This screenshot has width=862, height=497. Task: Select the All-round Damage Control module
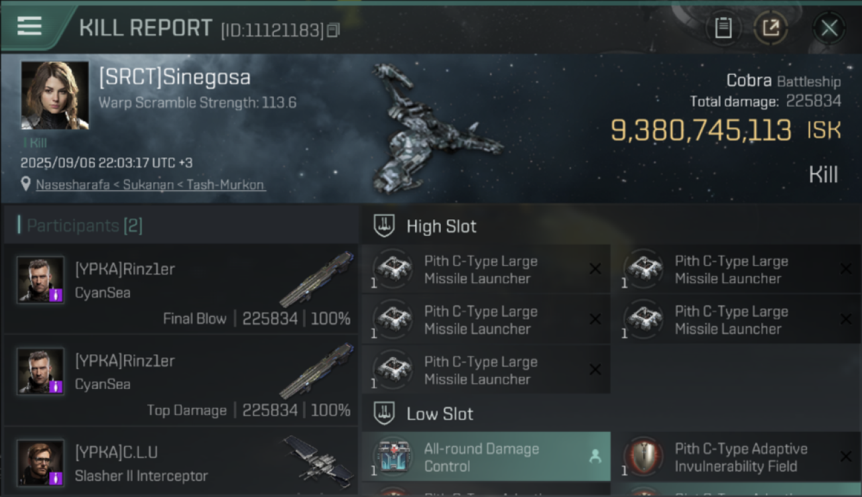point(486,457)
